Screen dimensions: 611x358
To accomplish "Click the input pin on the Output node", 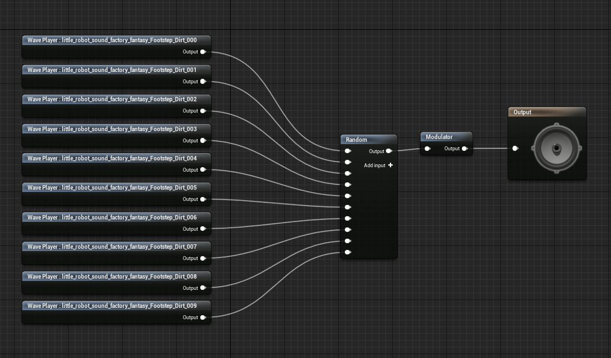I will 515,148.
